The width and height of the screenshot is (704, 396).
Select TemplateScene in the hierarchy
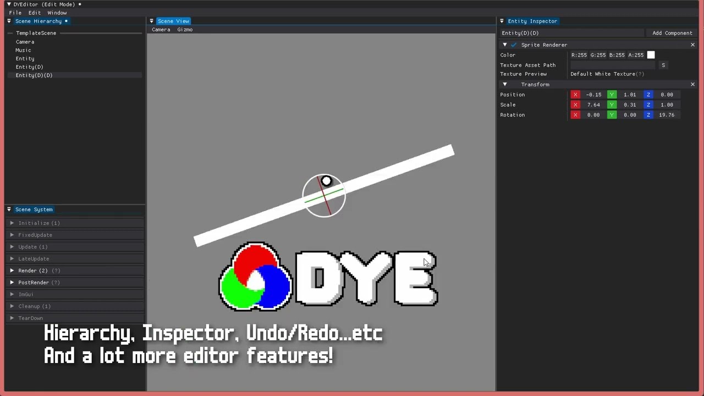point(36,33)
